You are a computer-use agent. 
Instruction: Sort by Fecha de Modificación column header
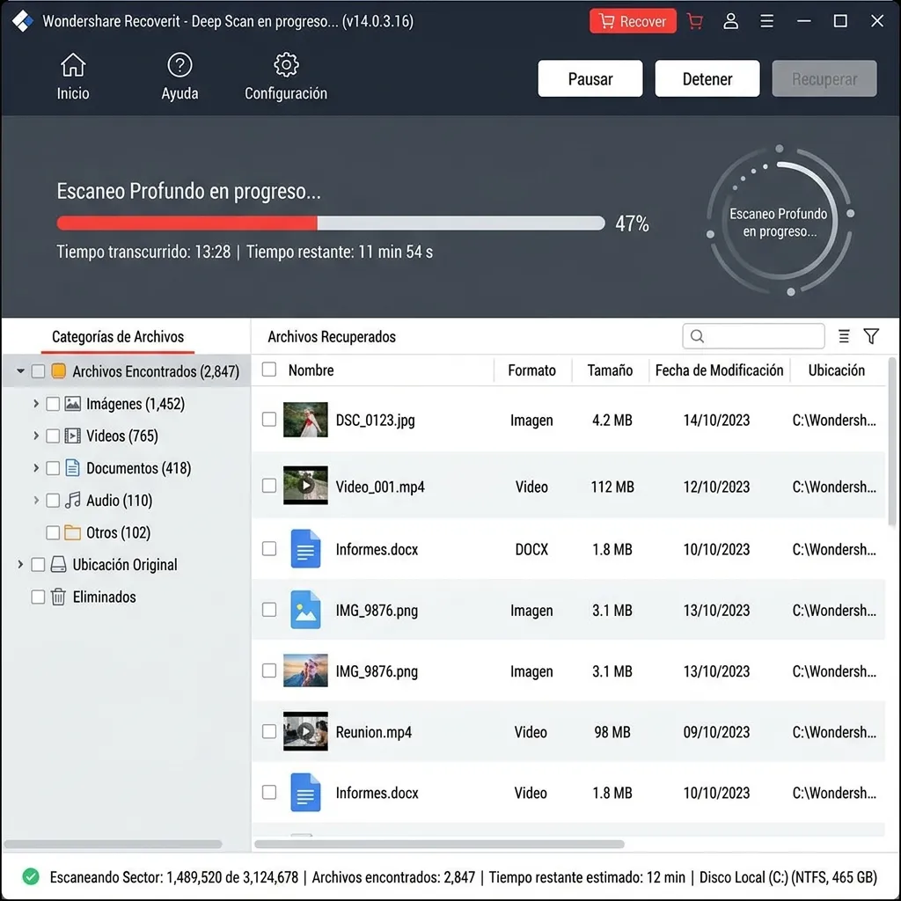coord(719,370)
